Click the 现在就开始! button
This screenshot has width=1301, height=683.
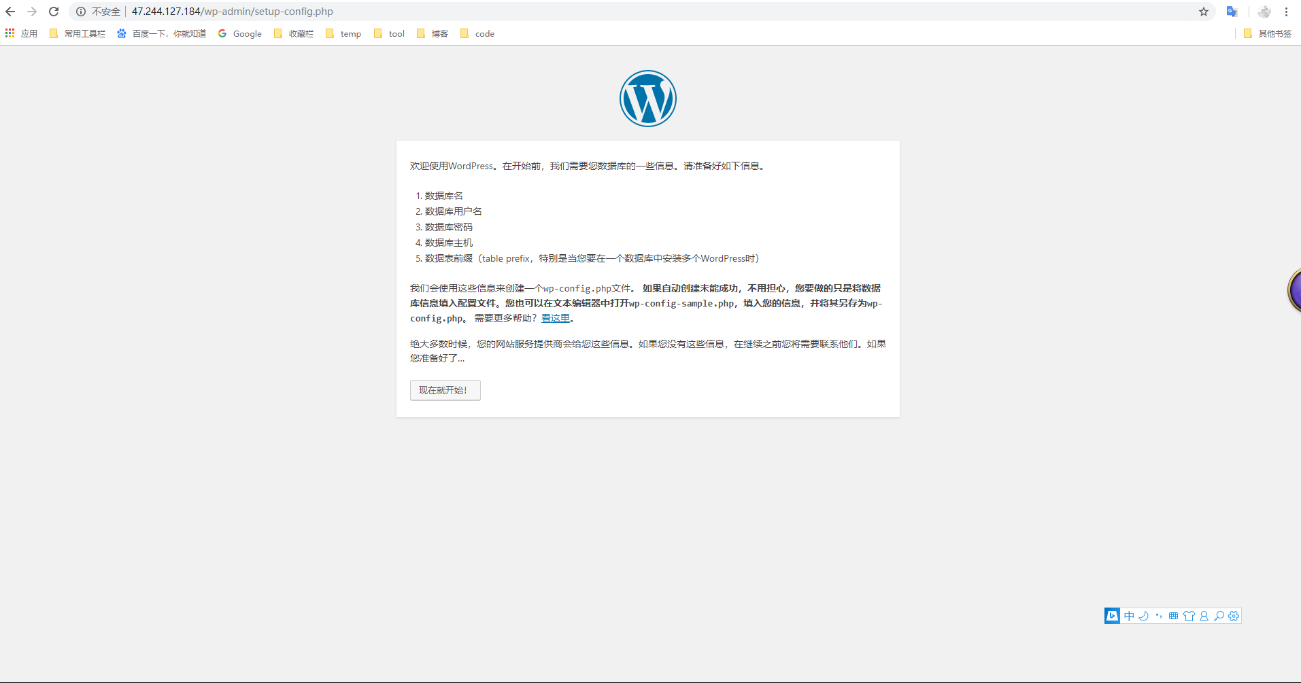tap(445, 390)
